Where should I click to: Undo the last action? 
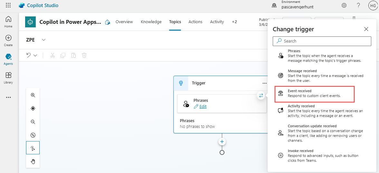pyautogui.click(x=29, y=55)
